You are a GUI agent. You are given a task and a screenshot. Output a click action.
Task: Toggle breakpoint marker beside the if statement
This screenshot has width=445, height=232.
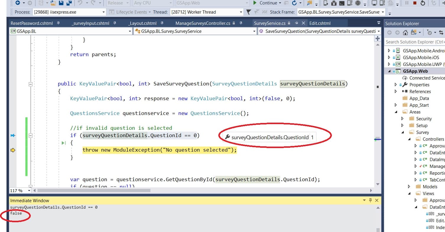point(13,135)
